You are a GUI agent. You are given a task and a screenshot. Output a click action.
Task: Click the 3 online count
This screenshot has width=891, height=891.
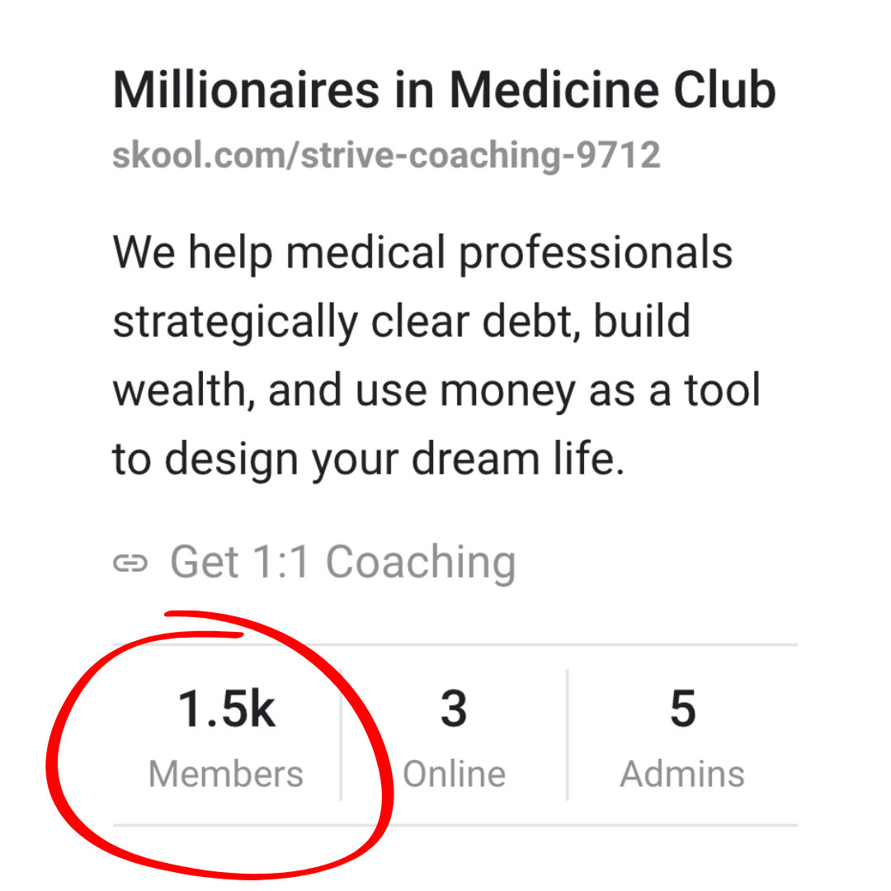454,709
